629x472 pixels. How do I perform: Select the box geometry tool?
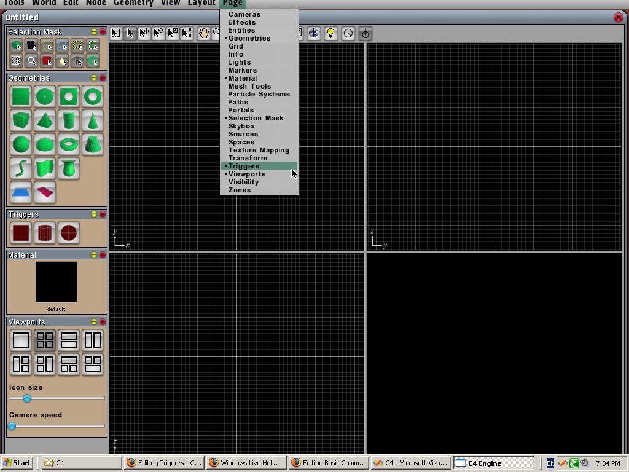click(21, 120)
